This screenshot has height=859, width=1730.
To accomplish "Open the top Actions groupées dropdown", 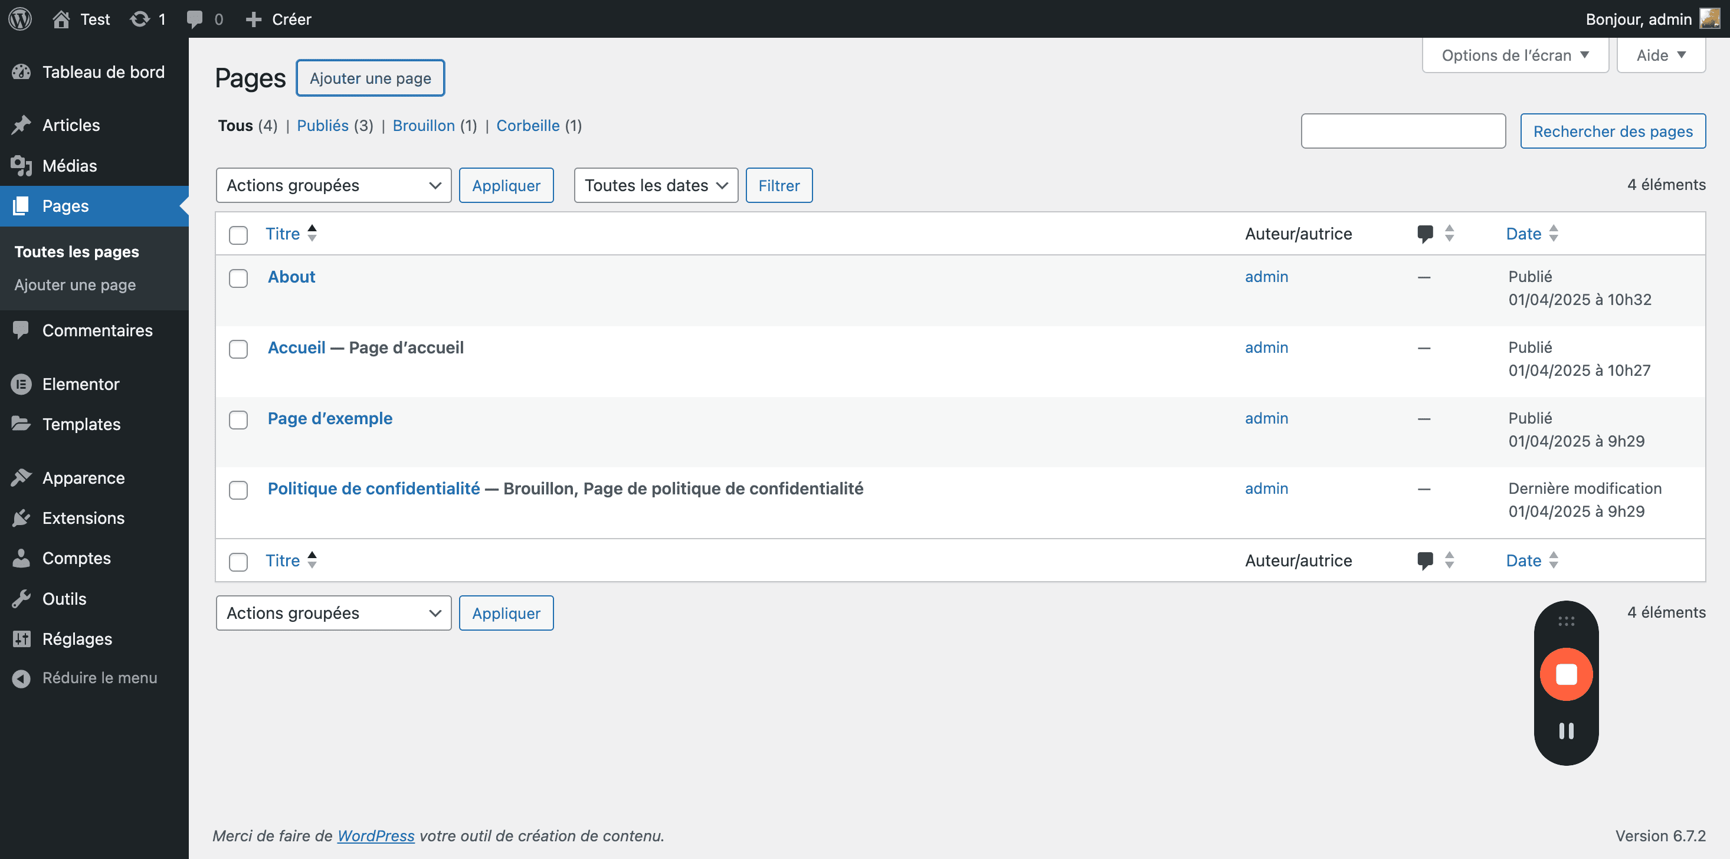I will pos(334,185).
